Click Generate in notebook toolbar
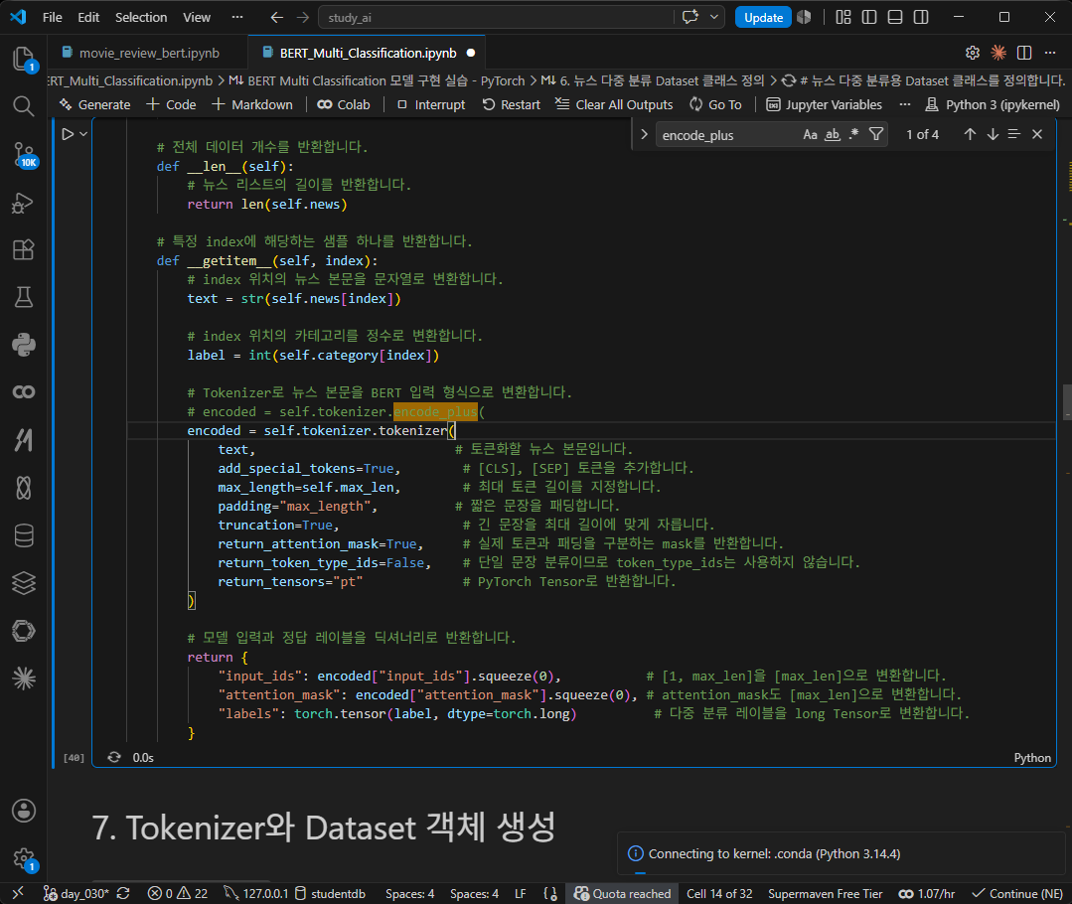Viewport: 1072px width, 904px height. pos(94,104)
